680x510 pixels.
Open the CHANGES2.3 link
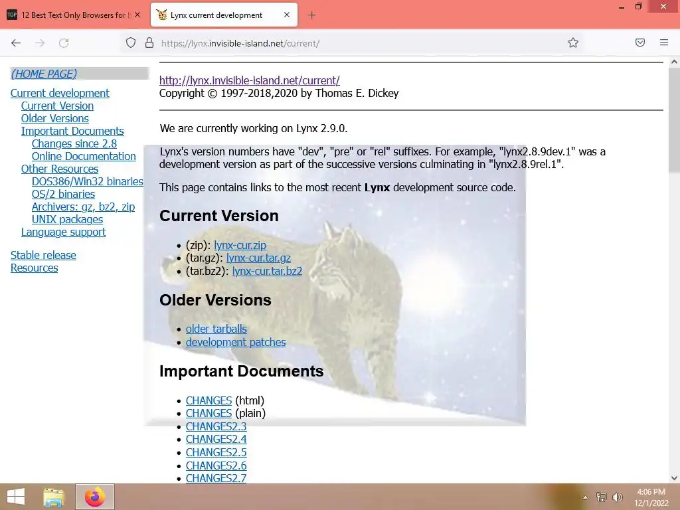click(x=216, y=426)
